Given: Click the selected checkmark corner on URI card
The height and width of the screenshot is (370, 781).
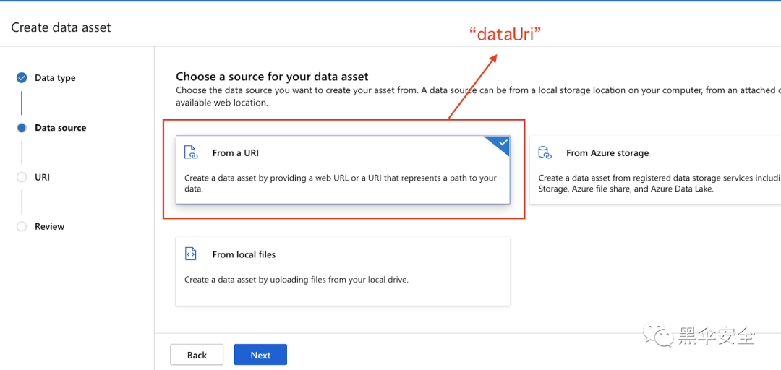Looking at the screenshot, I should [500, 144].
